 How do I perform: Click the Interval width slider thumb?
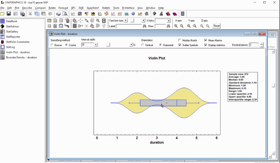coord(108,45)
